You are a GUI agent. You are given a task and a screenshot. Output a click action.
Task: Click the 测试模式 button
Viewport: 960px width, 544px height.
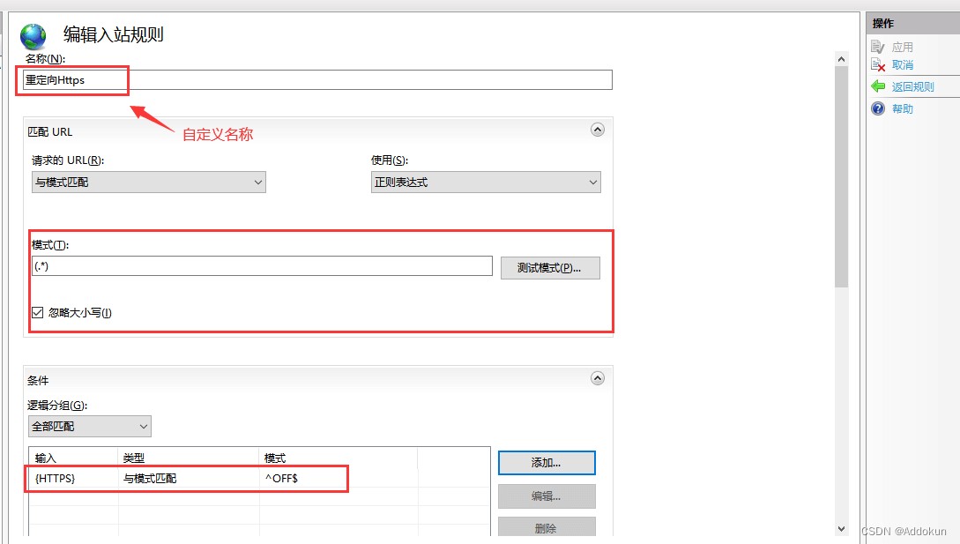pyautogui.click(x=550, y=268)
